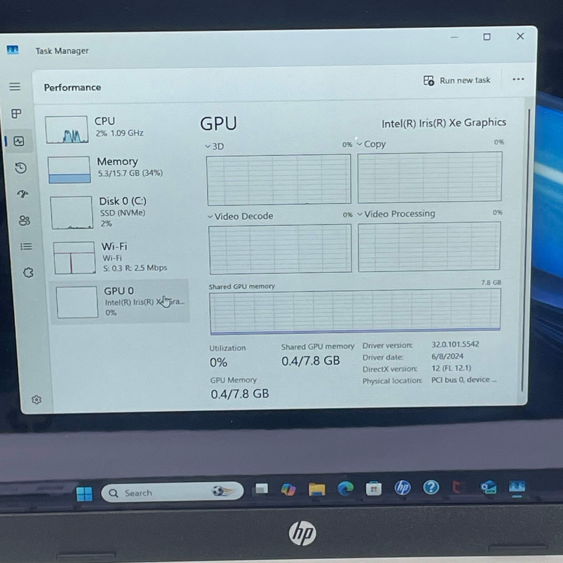This screenshot has height=563, width=563.
Task: Click the Task Manager taskbar icon
Action: click(517, 487)
